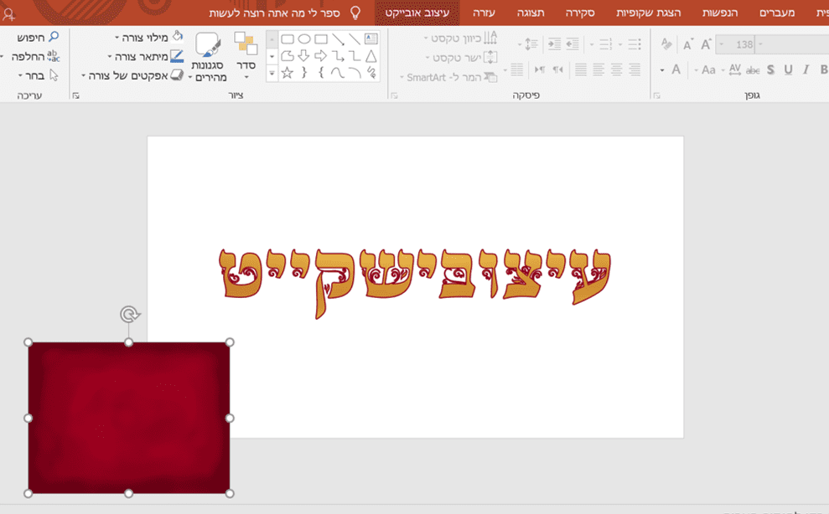Select the text box shape in gallery
Image resolution: width=829 pixels, height=514 pixels.
371,39
